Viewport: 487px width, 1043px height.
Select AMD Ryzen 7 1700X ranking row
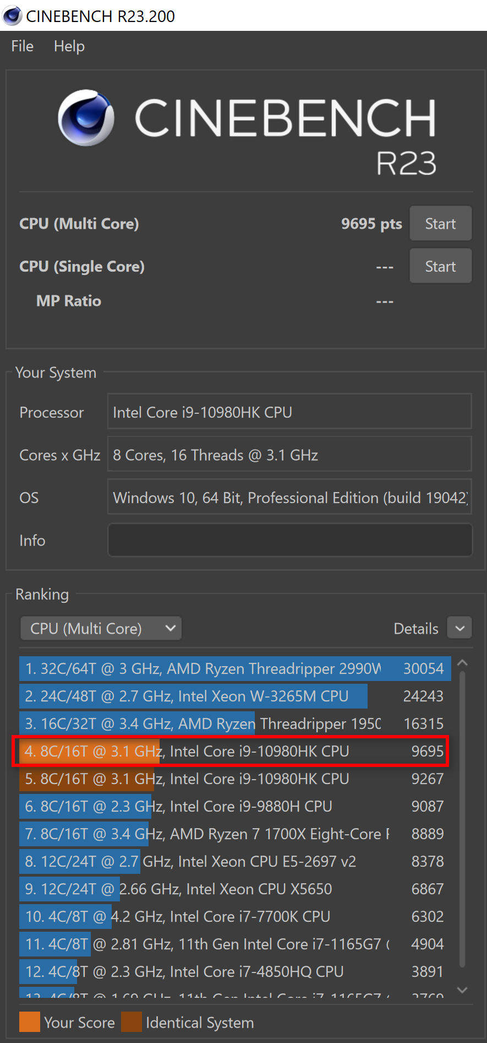click(x=235, y=834)
